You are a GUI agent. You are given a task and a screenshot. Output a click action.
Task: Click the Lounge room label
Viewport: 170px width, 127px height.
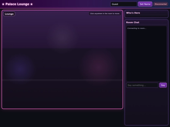pos(9,14)
